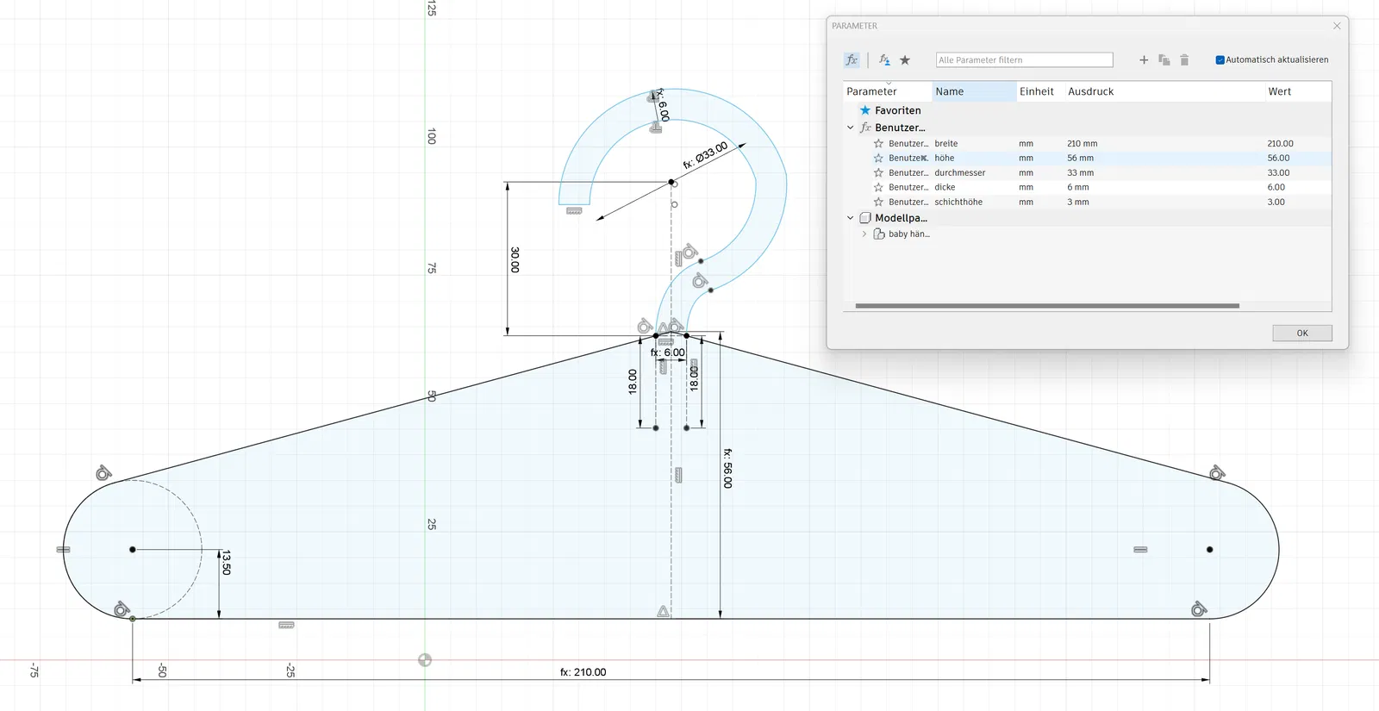This screenshot has height=711, width=1379.
Task: Select the horizontal constraint on the left arc edge
Action: 63,549
